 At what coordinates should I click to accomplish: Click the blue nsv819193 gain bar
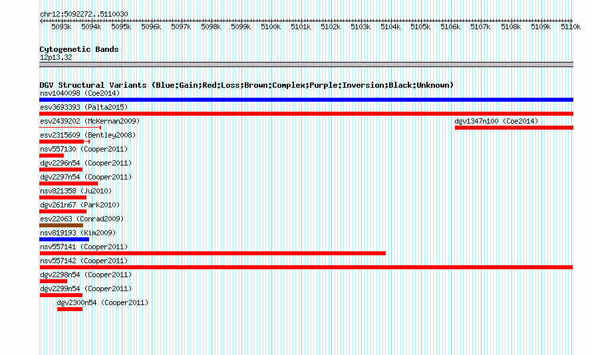coord(64,239)
